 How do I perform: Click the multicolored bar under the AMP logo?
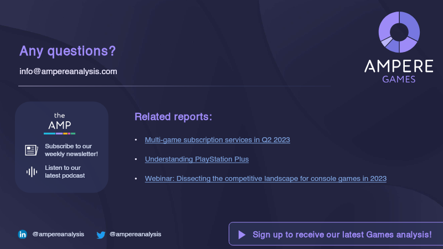pos(59,133)
